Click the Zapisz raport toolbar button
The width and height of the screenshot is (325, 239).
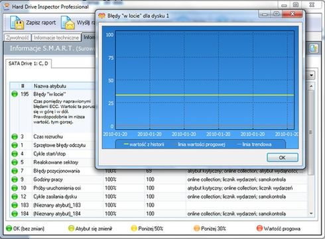[32, 23]
